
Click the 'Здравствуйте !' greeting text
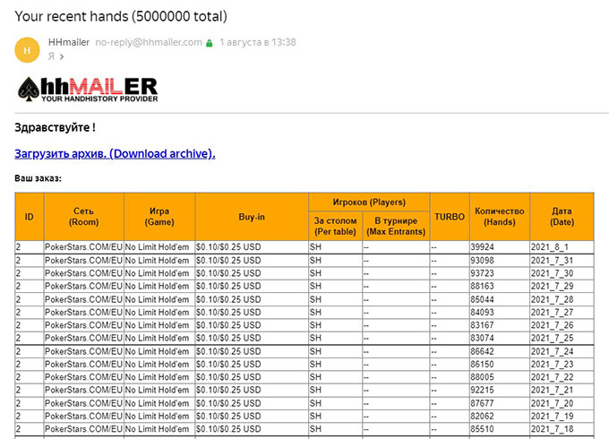tap(55, 127)
